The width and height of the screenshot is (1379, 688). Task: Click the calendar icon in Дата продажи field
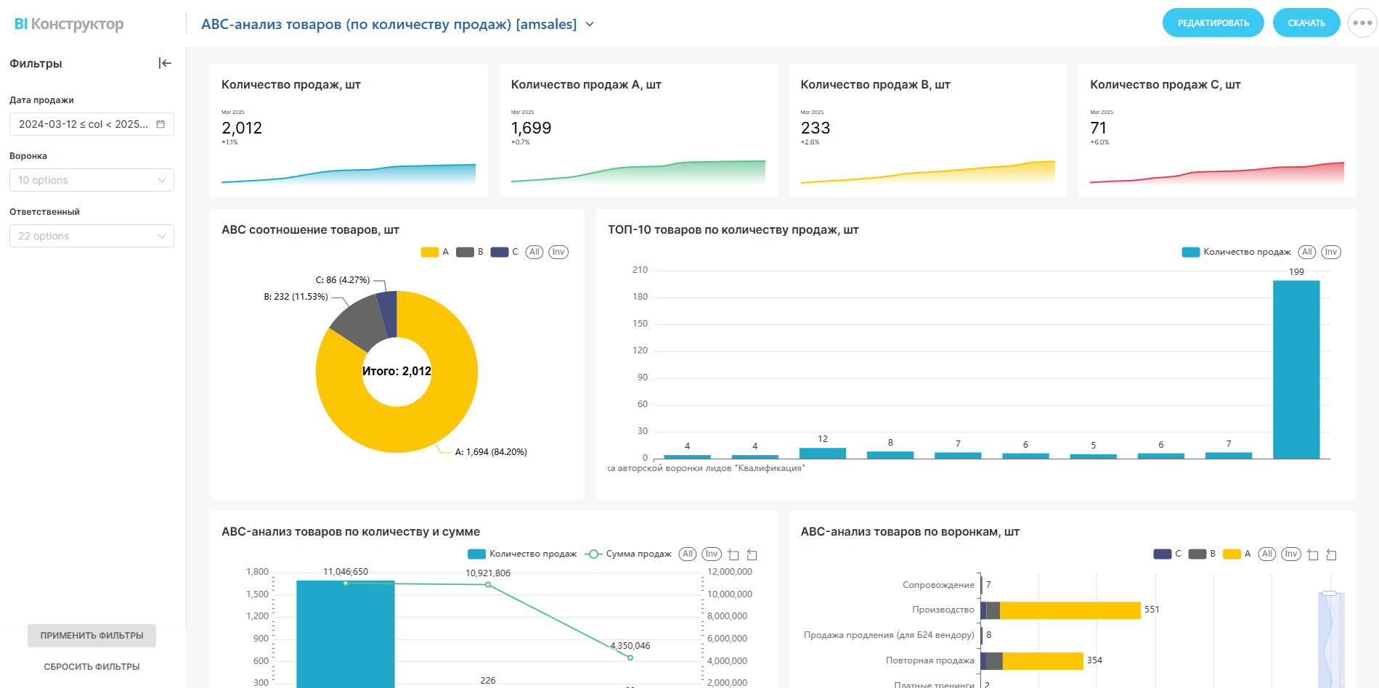click(x=160, y=124)
